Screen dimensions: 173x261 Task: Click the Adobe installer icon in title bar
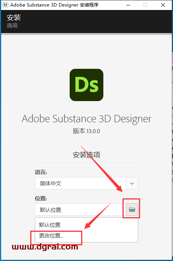tap(5, 5)
